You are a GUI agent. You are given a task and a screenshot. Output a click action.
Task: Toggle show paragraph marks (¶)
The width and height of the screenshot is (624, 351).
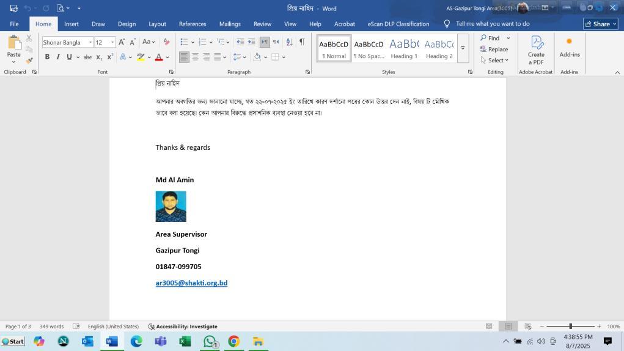coord(302,42)
